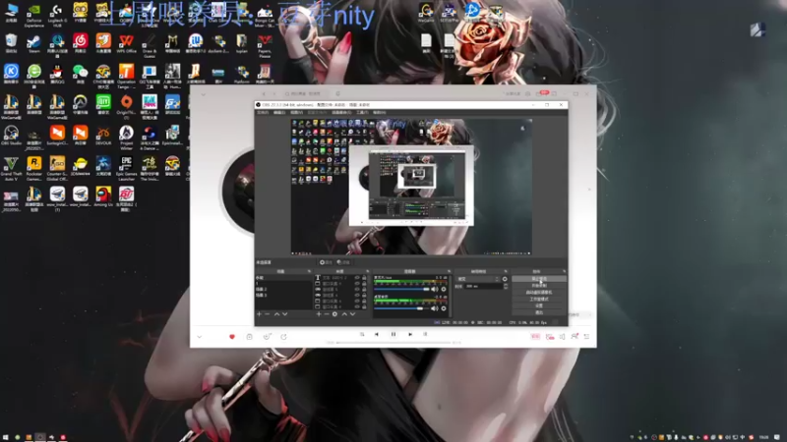Open gear settings for the lower mixer audio channel

click(444, 308)
